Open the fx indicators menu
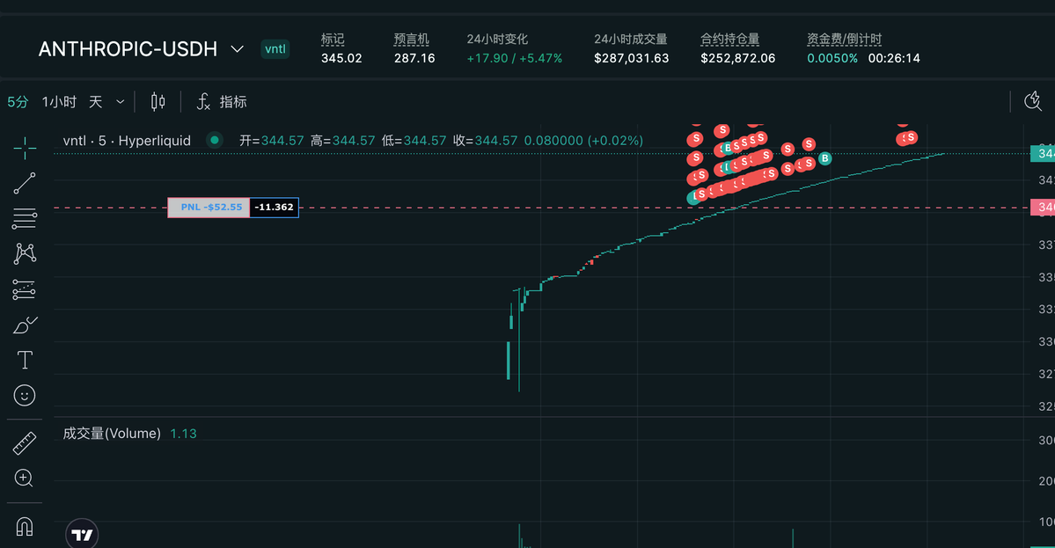The height and width of the screenshot is (548, 1055). tap(222, 101)
